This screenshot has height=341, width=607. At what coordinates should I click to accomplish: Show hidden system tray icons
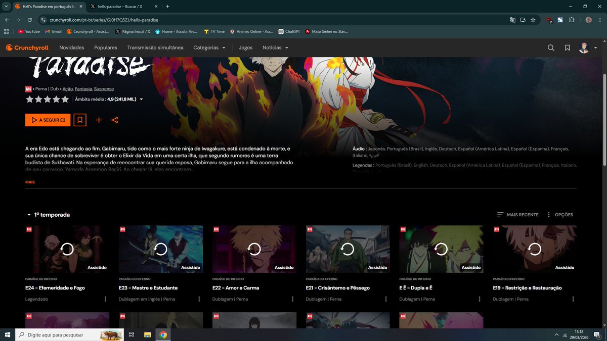tap(557, 334)
